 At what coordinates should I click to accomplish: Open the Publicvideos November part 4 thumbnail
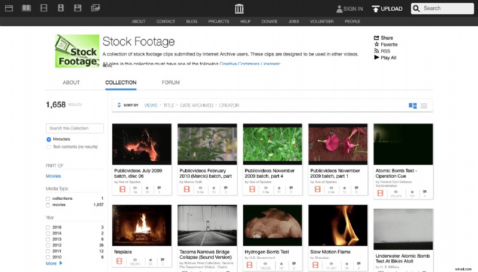[272, 144]
